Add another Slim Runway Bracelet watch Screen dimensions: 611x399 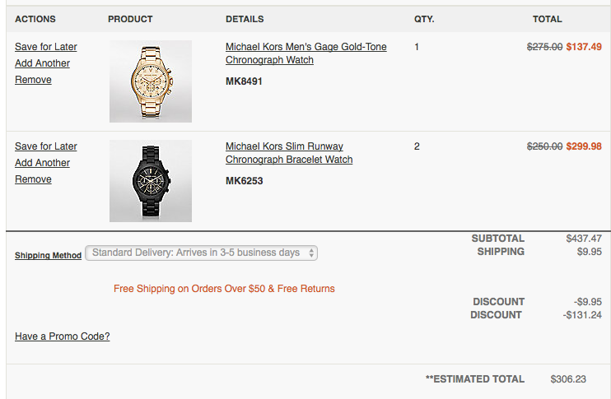(x=43, y=163)
